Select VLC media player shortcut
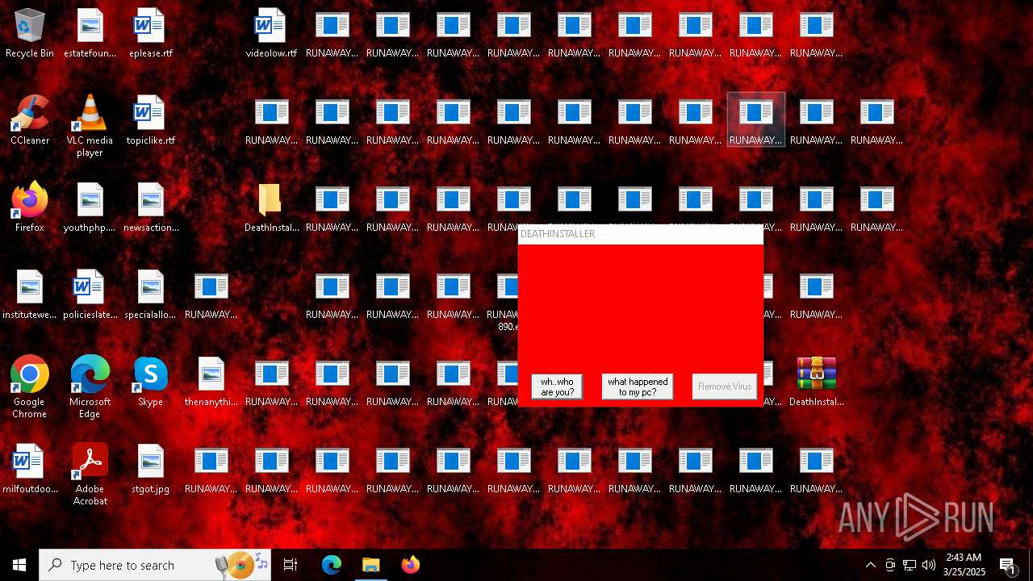Viewport: 1033px width, 581px height. pyautogui.click(x=90, y=126)
